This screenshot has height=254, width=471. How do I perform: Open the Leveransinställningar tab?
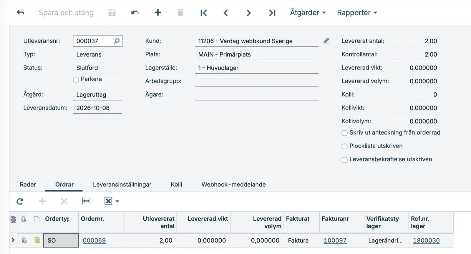(122, 185)
